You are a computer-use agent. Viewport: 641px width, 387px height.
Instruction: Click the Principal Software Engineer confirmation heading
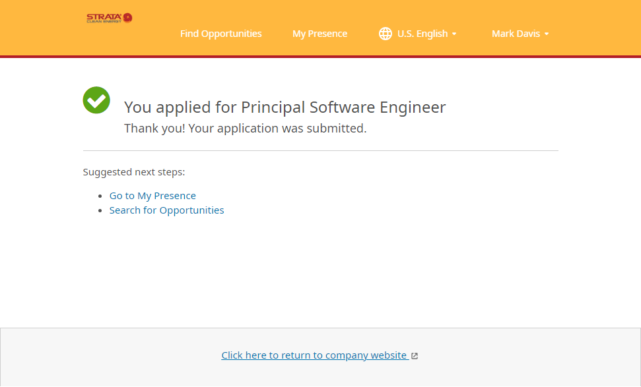pyautogui.click(x=285, y=107)
